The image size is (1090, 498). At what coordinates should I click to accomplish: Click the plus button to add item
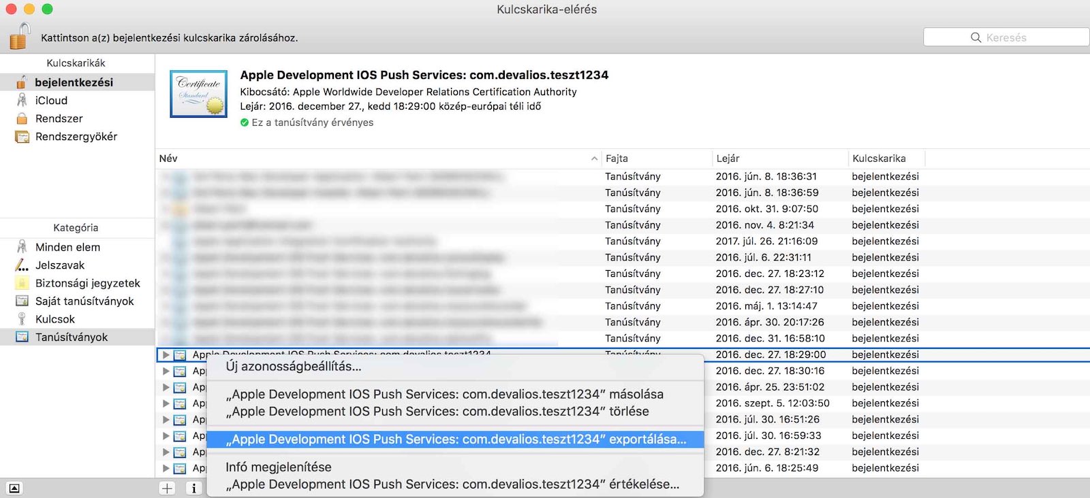click(x=167, y=488)
